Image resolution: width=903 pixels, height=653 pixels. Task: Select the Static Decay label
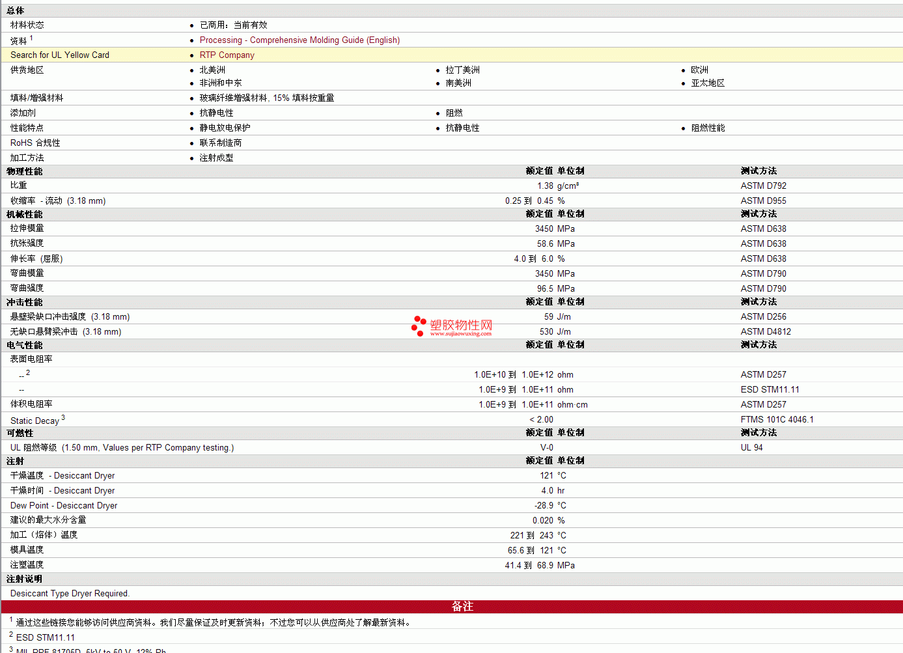click(x=35, y=421)
